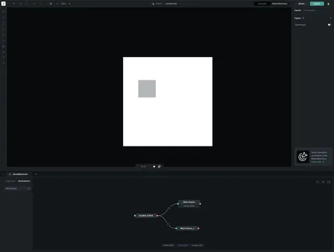The image size is (334, 252).
Task: Click the graph zoom-out icon
Action: coord(317,182)
